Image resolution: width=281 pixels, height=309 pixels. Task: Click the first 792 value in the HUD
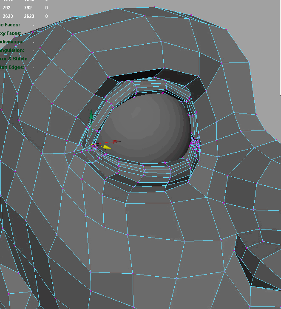pyautogui.click(x=6, y=8)
